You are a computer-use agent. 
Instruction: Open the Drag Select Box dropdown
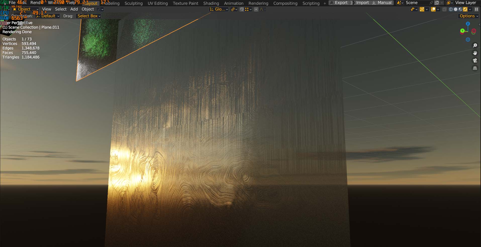(x=89, y=16)
